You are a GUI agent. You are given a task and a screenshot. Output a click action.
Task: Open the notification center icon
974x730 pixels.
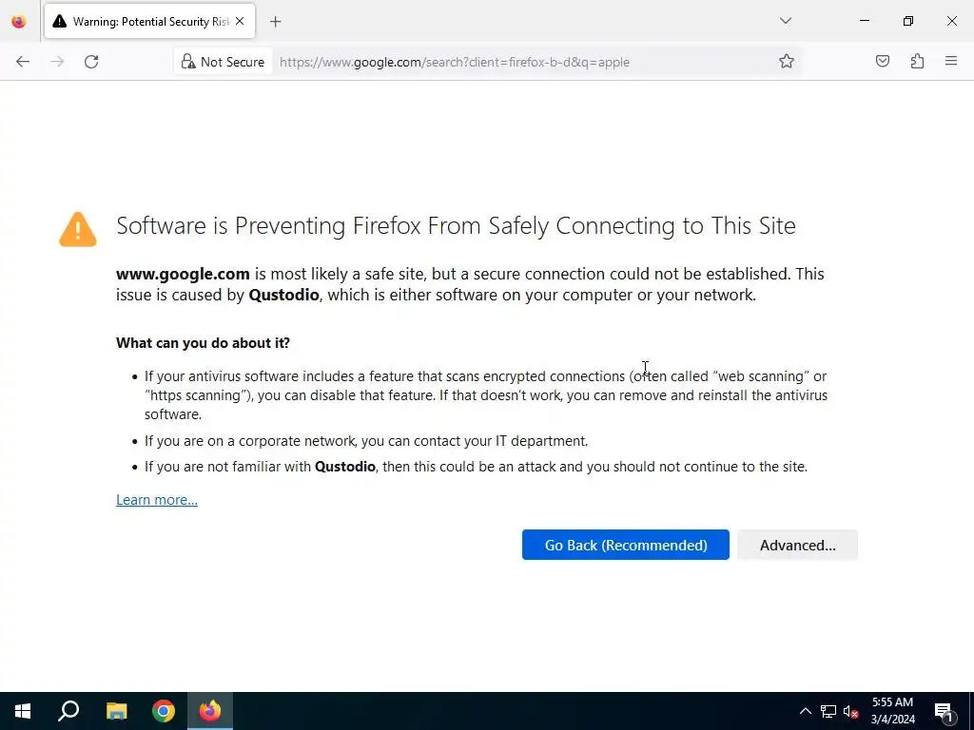pos(944,711)
